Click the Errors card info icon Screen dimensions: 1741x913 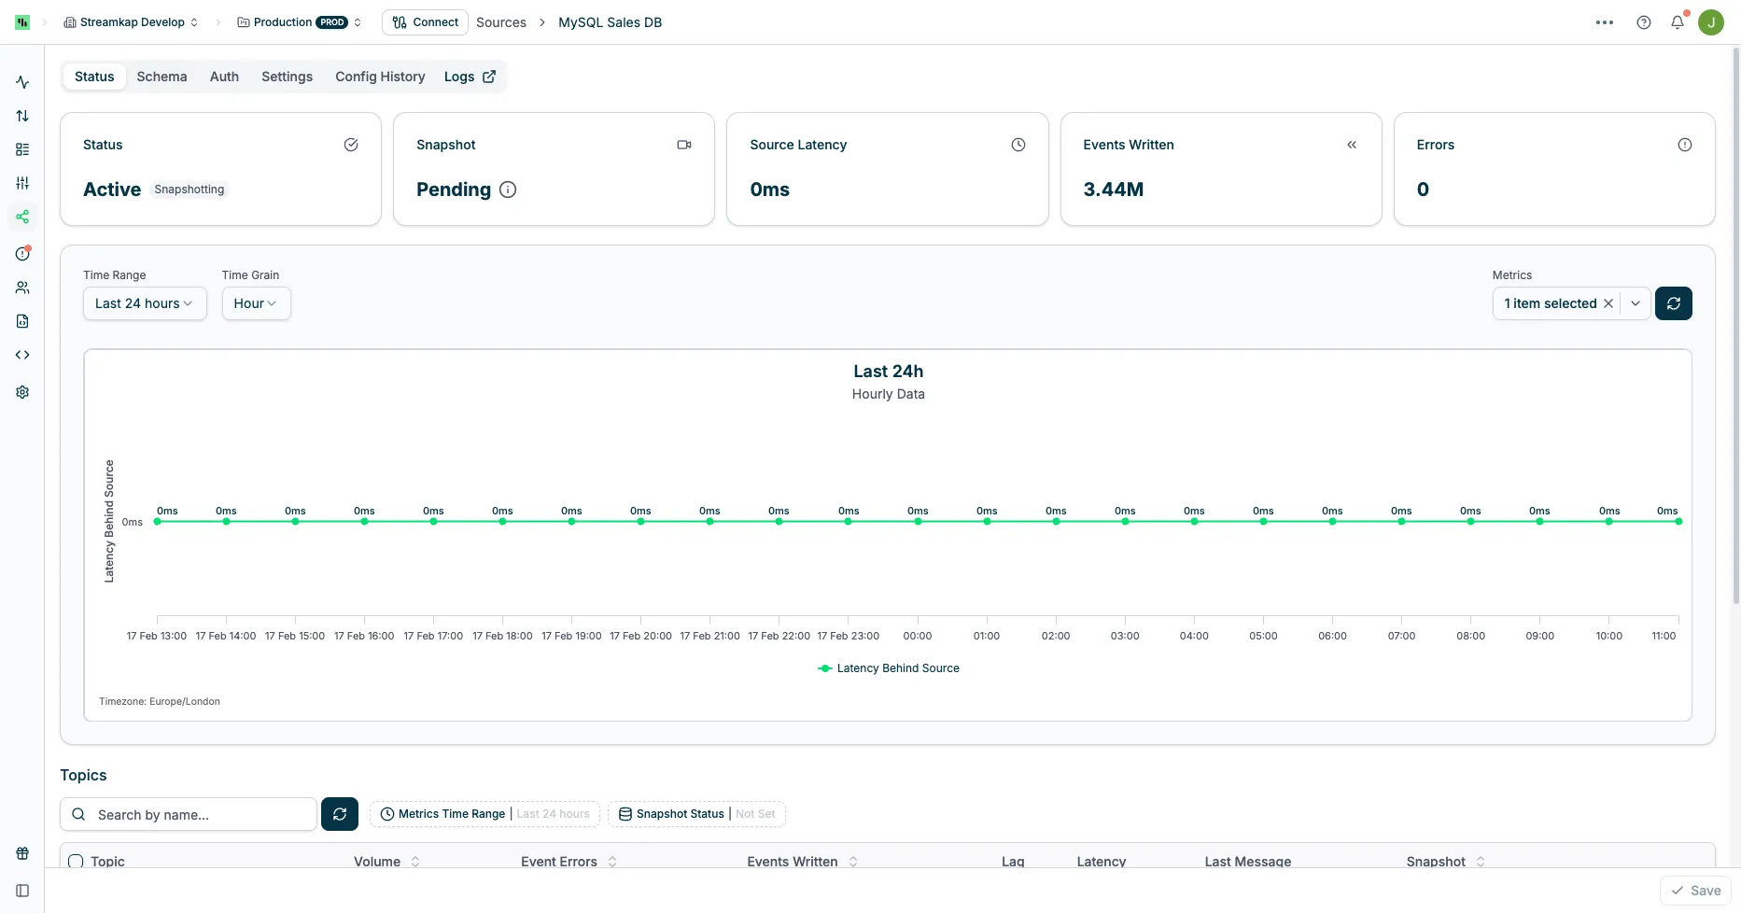1685,145
